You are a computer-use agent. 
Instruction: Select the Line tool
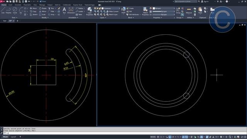click(3, 10)
